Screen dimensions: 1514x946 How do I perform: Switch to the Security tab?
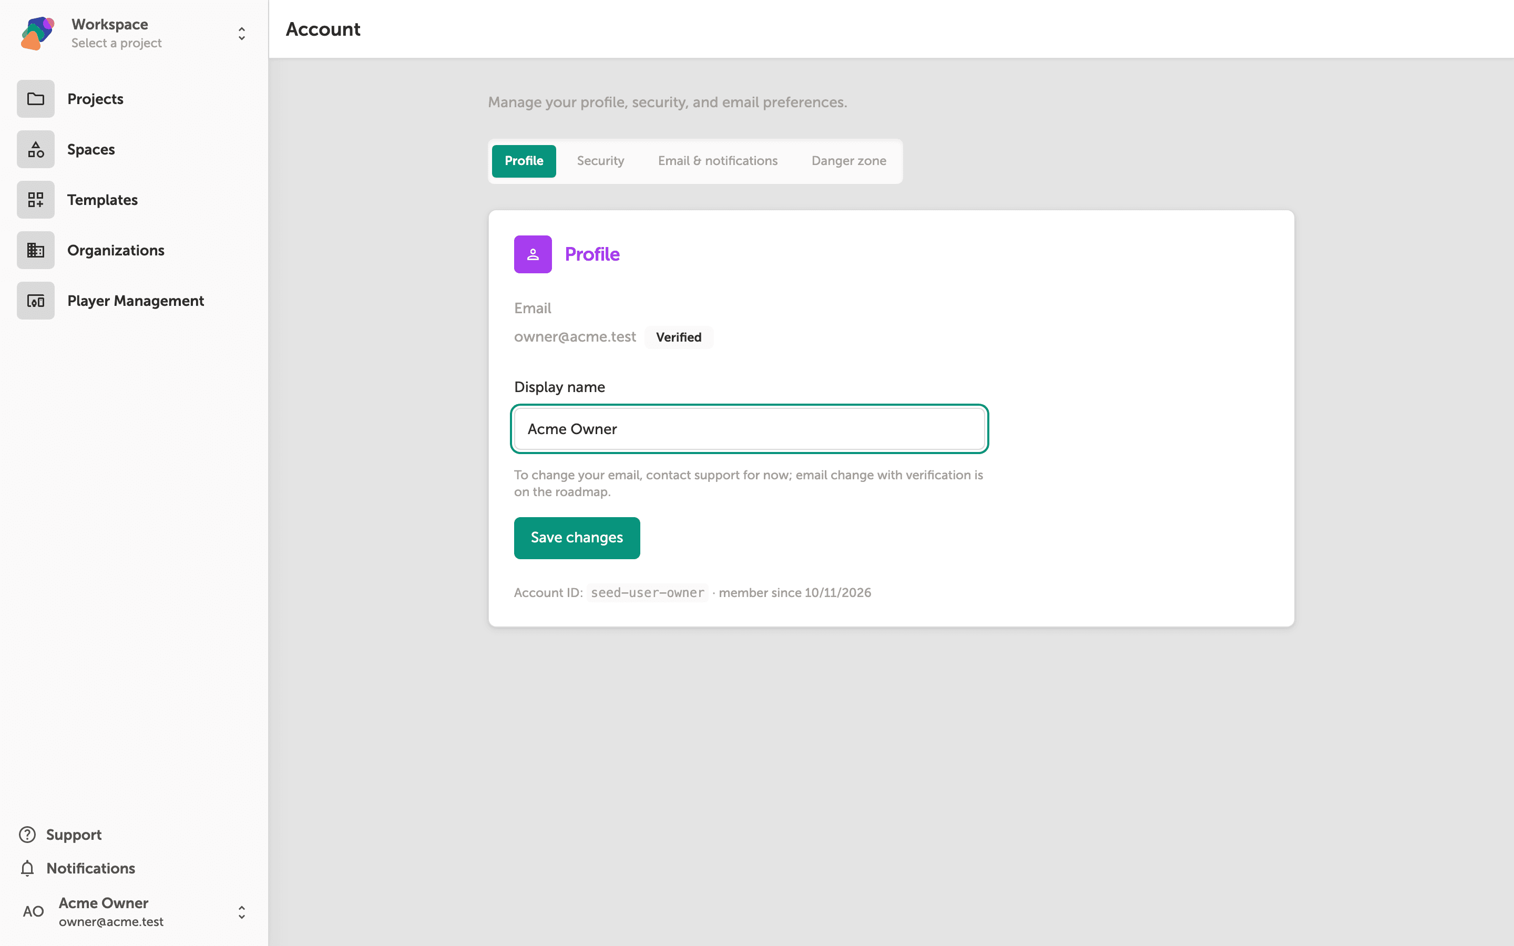[x=600, y=161]
